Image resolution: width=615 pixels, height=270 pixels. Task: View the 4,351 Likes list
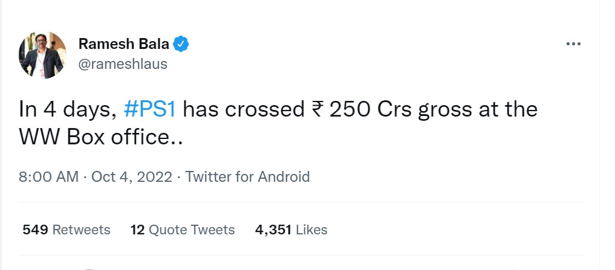pos(291,230)
